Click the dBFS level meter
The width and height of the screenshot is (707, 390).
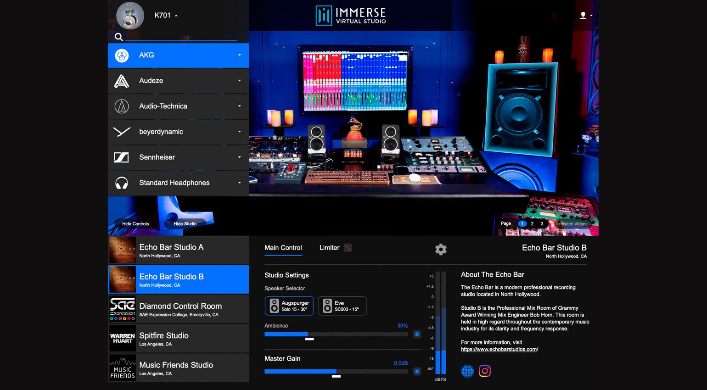click(441, 323)
